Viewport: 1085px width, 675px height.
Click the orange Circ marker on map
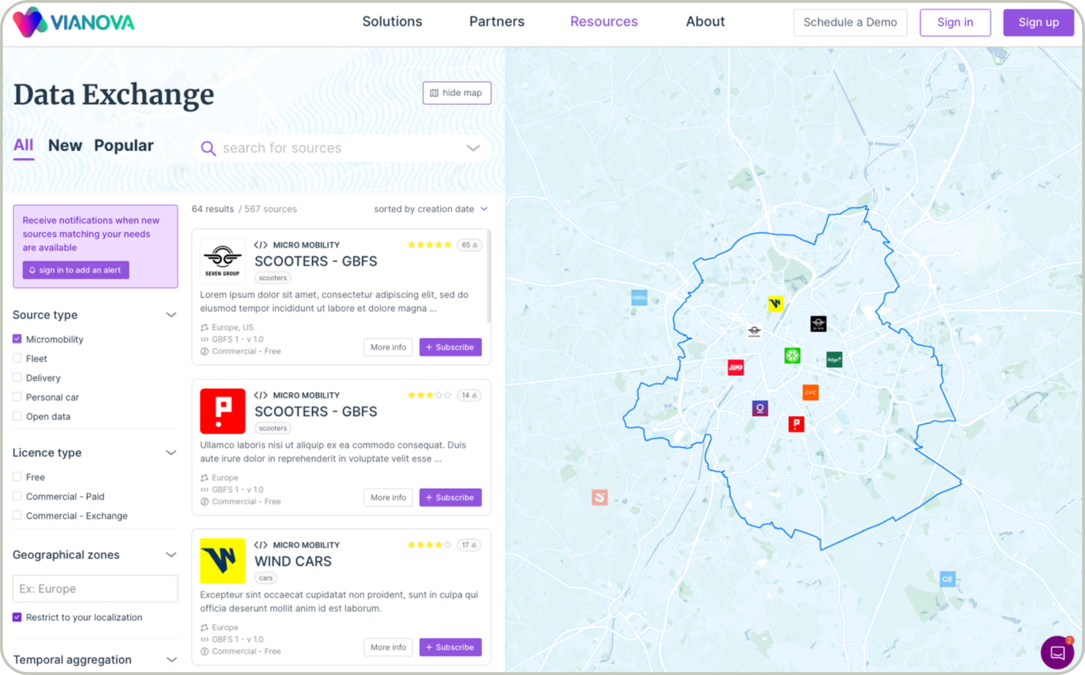pyautogui.click(x=811, y=392)
